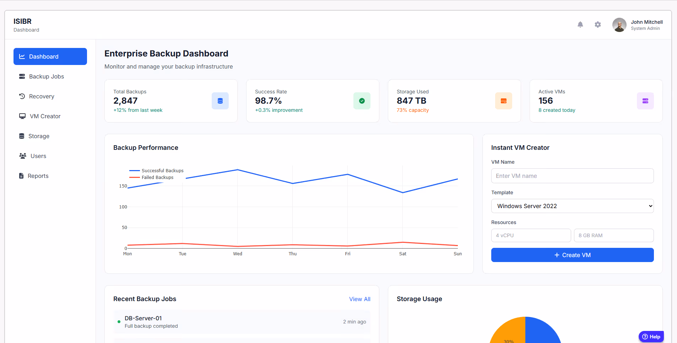677x343 pixels.
Task: Click the Sat point on blue line
Action: coord(402,192)
